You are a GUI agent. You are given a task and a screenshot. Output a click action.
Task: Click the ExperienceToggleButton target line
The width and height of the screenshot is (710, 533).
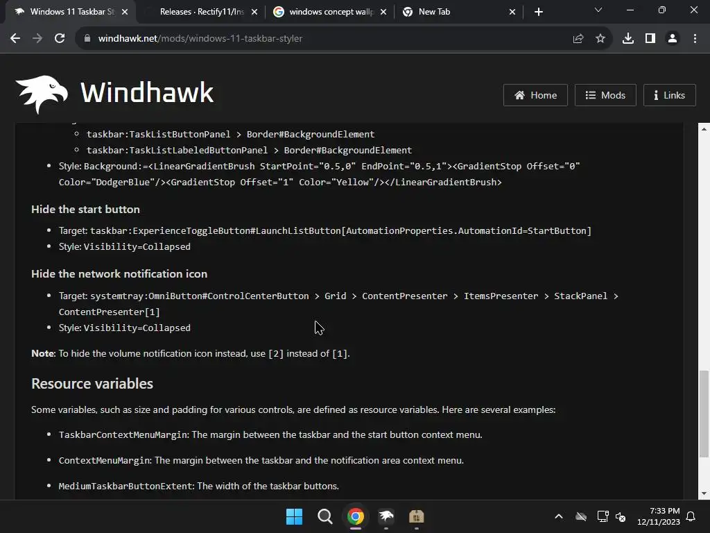pyautogui.click(x=325, y=230)
